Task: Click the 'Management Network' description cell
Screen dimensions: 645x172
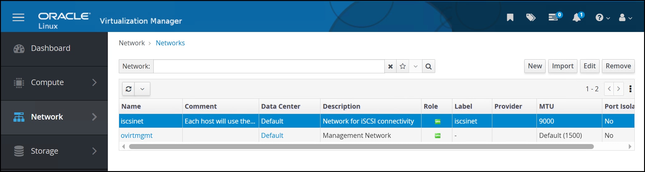Action: point(371,135)
